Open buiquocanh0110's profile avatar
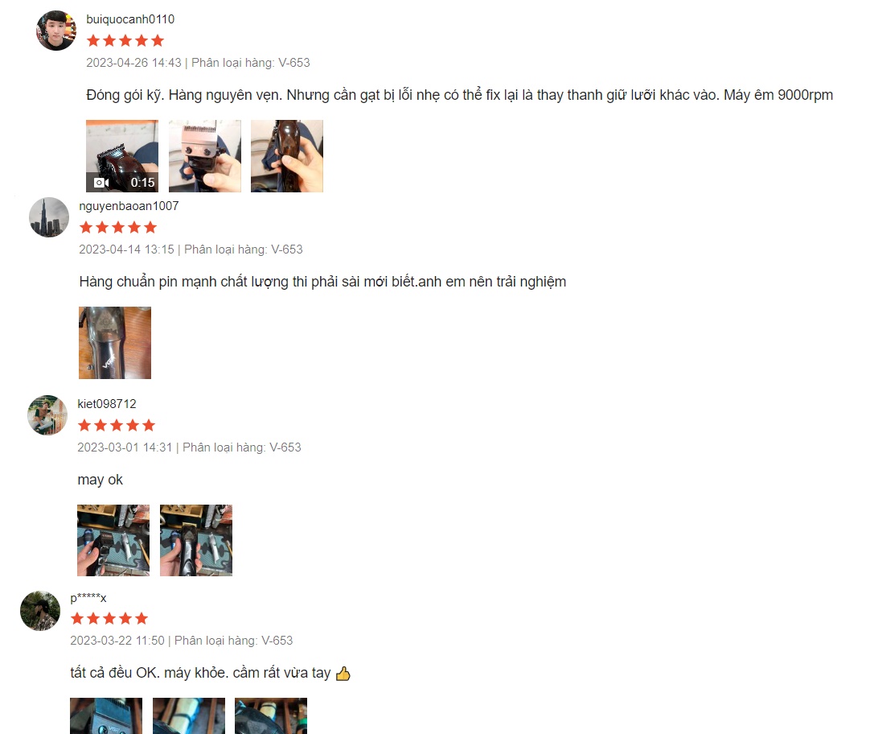Viewport: 870px width, 734px height. click(56, 31)
